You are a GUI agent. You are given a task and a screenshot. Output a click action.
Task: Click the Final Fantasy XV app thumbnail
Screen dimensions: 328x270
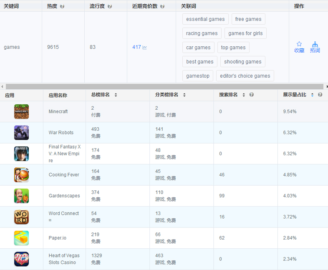tap(21, 154)
